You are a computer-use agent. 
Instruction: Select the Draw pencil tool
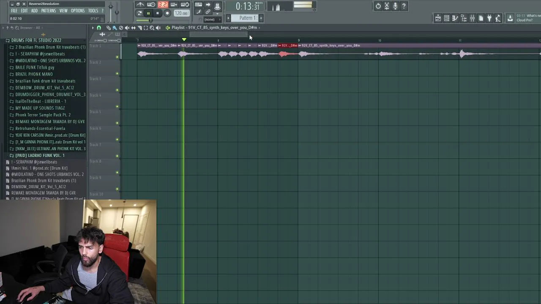coord(109,28)
